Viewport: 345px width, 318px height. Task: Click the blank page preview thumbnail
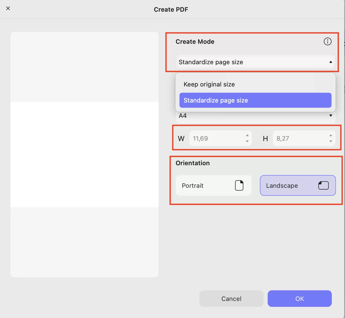tap(84, 154)
